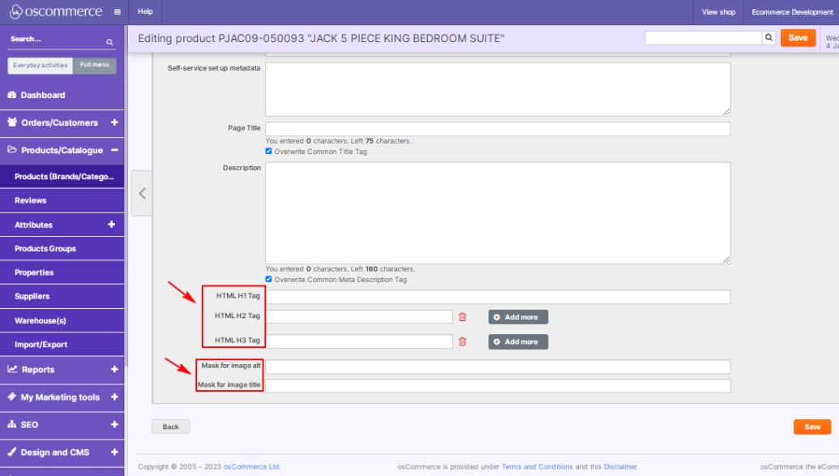The height and width of the screenshot is (476, 839).
Task: Click the View shop link
Action: coord(718,12)
